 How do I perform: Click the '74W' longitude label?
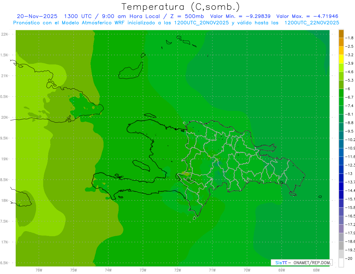point(108,270)
